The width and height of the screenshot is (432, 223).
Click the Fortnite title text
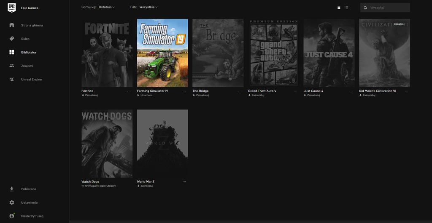click(87, 91)
